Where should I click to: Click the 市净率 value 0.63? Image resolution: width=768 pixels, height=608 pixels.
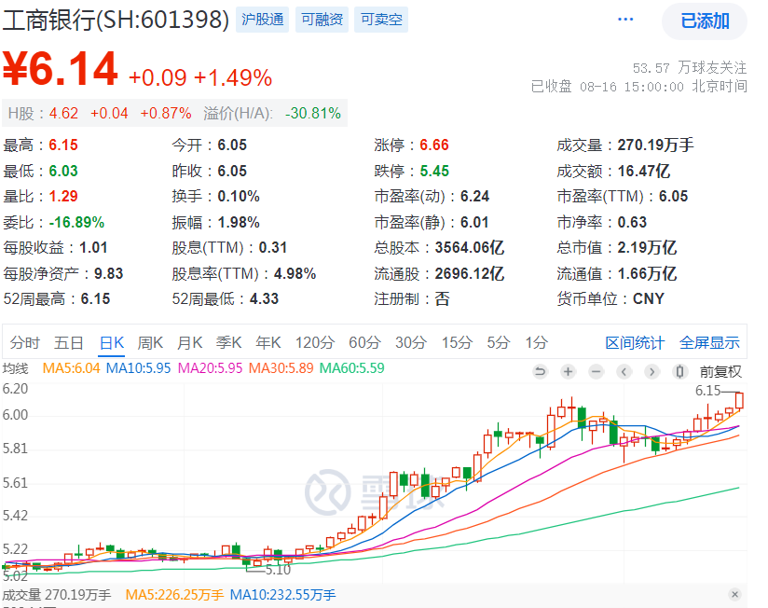(632, 223)
